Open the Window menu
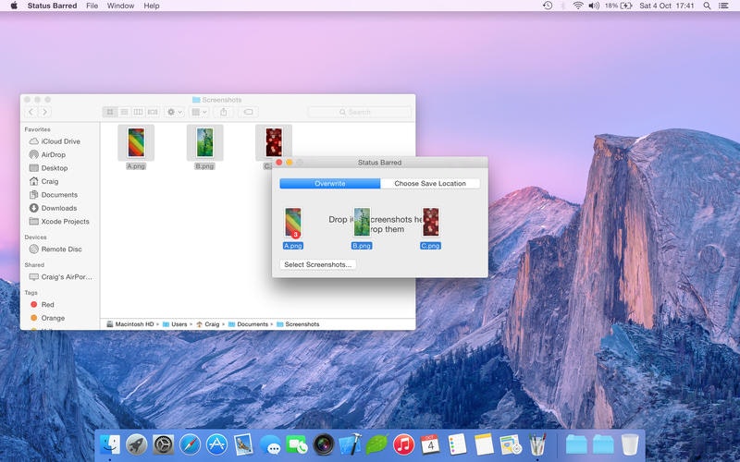Viewport: 740px width, 462px height. point(120,6)
